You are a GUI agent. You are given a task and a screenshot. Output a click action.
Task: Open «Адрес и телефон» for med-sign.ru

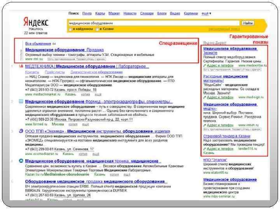click(x=220, y=97)
